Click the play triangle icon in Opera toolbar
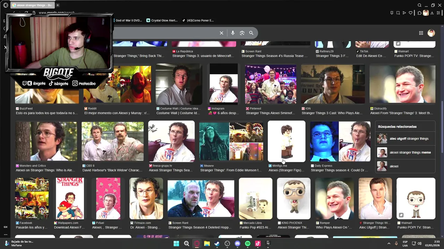 [x=404, y=13]
